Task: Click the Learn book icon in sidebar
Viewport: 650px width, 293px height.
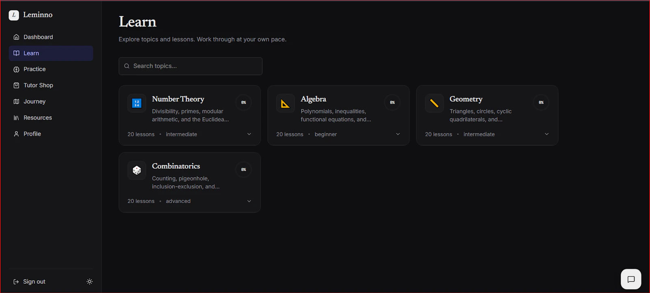Action: click(16, 53)
